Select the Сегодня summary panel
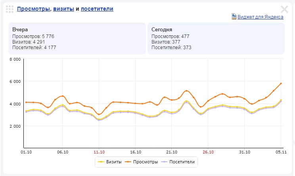This screenshot has height=176, width=295. 216,38
